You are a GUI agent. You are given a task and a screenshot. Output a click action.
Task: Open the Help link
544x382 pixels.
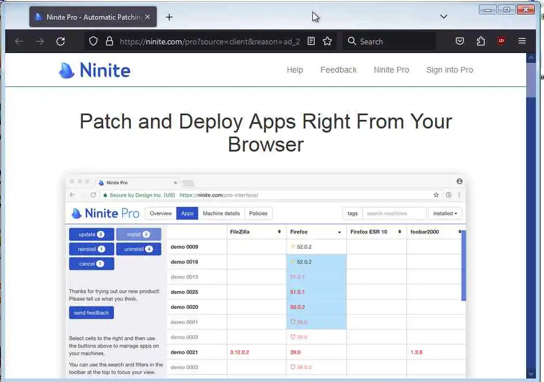coord(294,70)
